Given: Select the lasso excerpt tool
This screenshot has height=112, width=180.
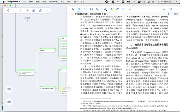Looking at the screenshot, I should pos(91,9).
